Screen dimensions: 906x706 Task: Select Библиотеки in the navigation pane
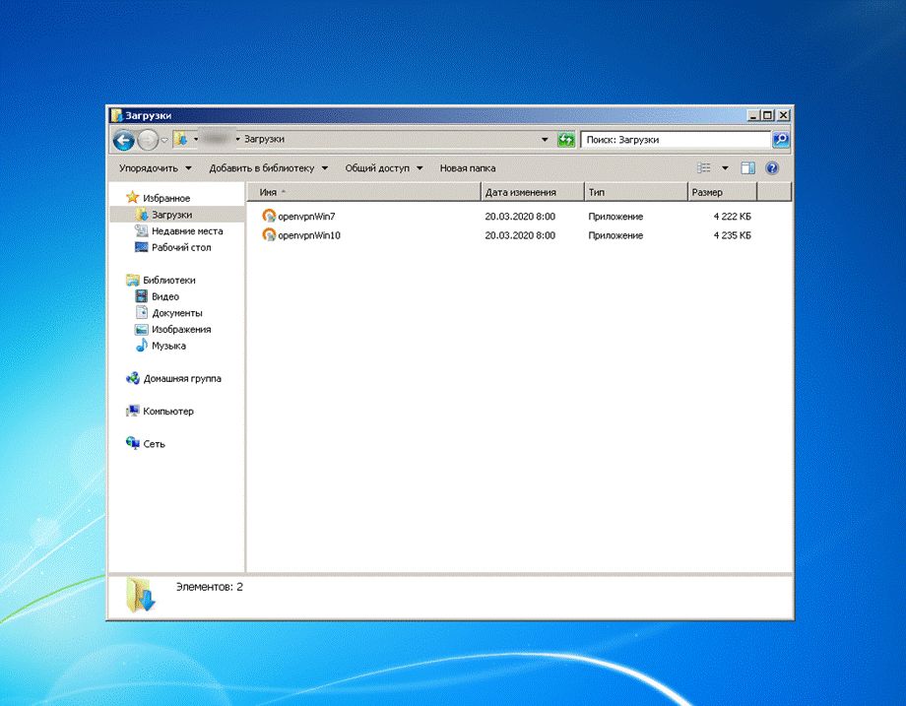[169, 281]
